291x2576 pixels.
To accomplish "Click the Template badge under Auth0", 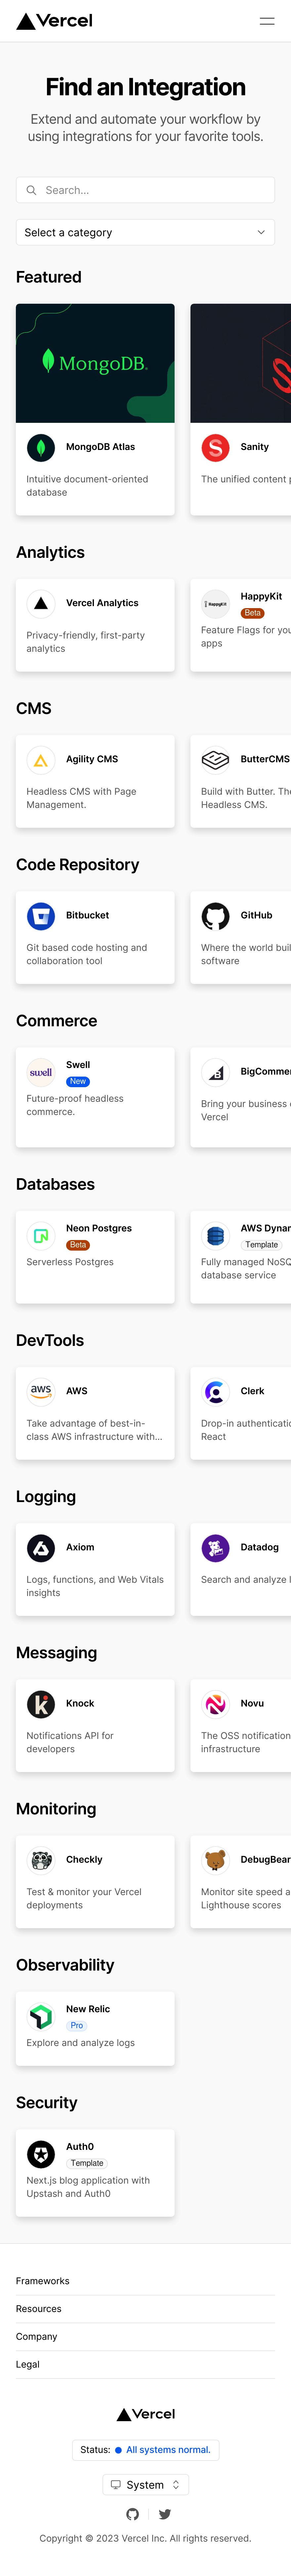I will pos(87,2163).
